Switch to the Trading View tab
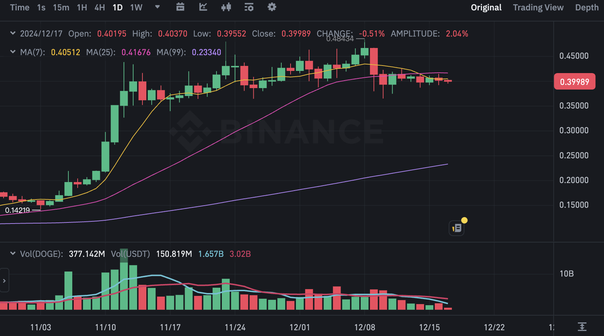This screenshot has height=336, width=604. 538,7
